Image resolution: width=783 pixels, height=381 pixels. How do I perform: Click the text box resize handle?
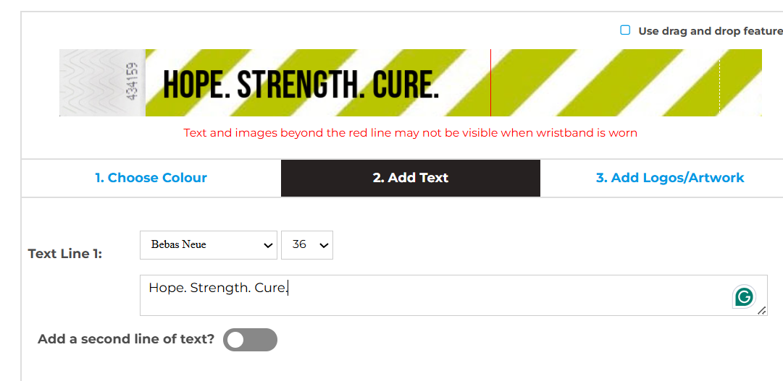coord(761,310)
